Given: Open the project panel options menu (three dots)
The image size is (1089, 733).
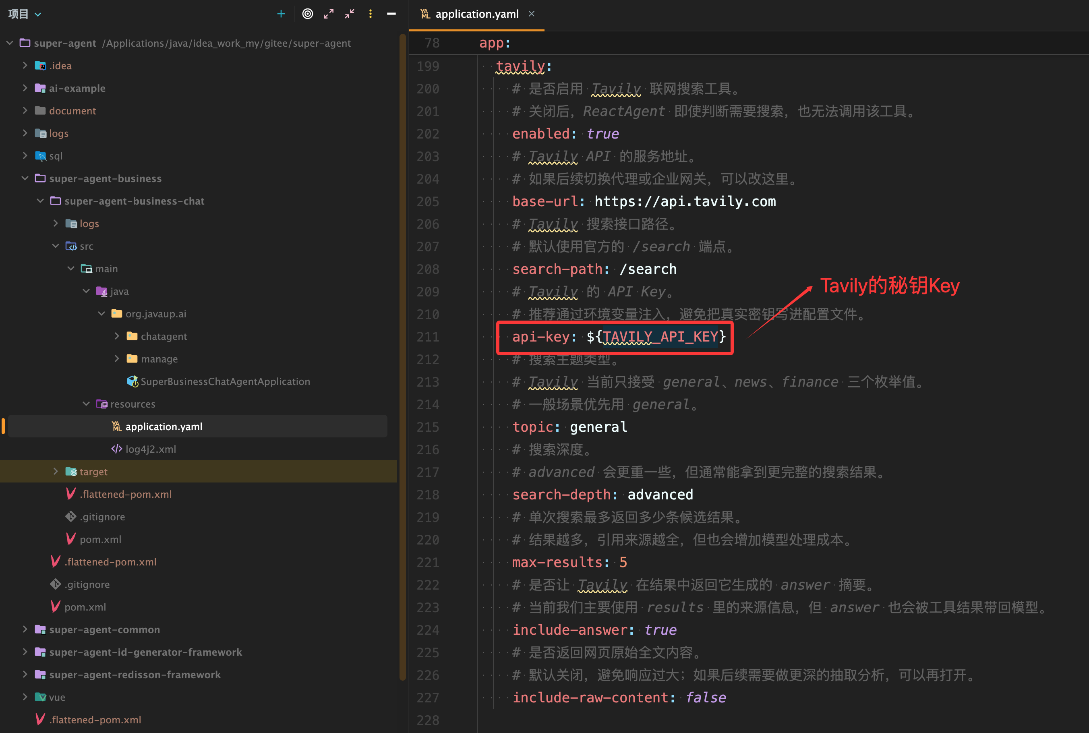Looking at the screenshot, I should 371,14.
